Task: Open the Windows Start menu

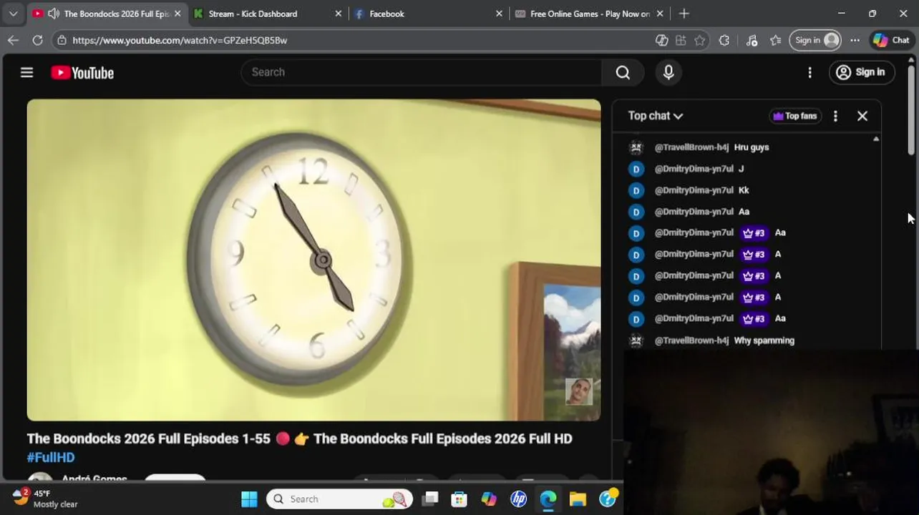Action: [249, 499]
